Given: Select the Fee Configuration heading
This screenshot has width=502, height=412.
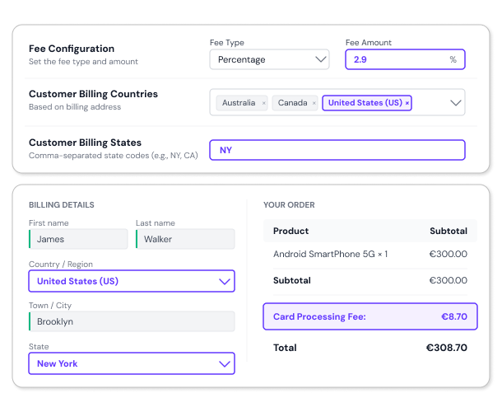Looking at the screenshot, I should point(72,49).
